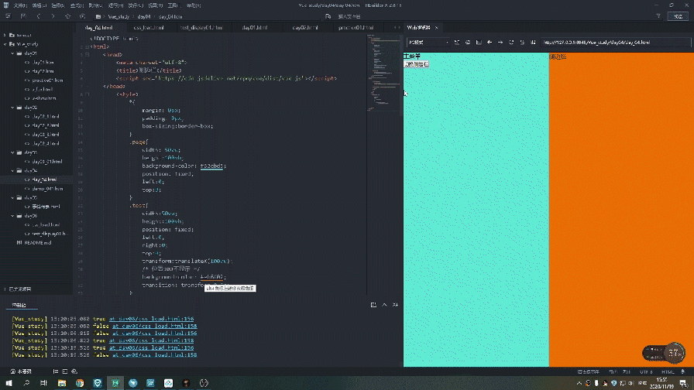Viewport: 694px width, 390px height.
Task: Collapse the Vue_study project in the tree
Action: pos(5,44)
